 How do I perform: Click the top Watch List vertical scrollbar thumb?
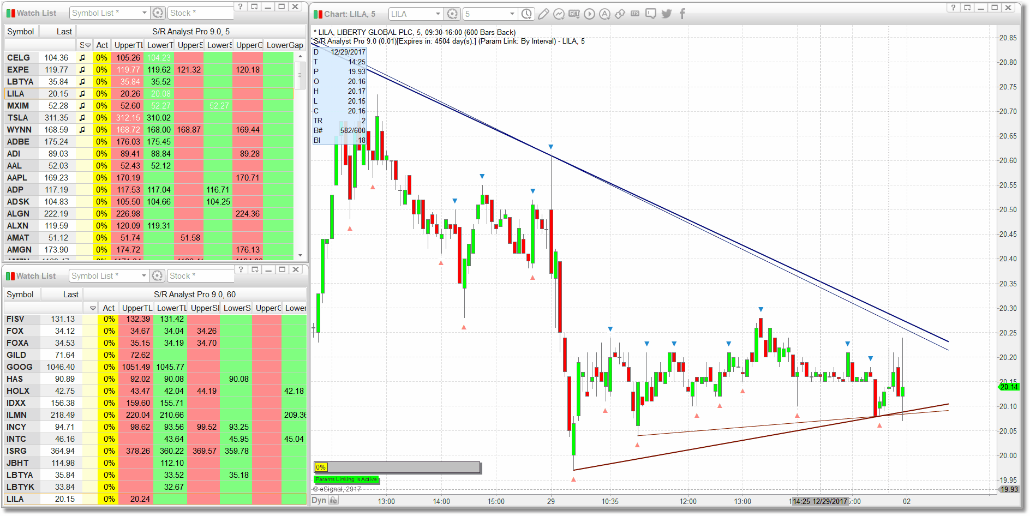point(300,75)
